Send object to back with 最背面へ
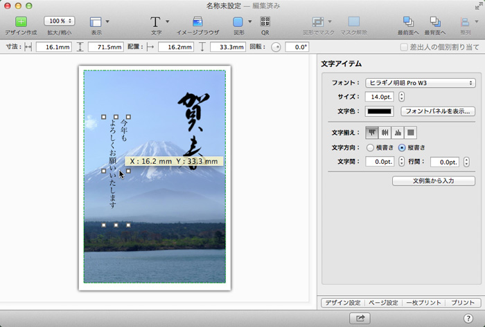The image size is (485, 327). point(435,22)
